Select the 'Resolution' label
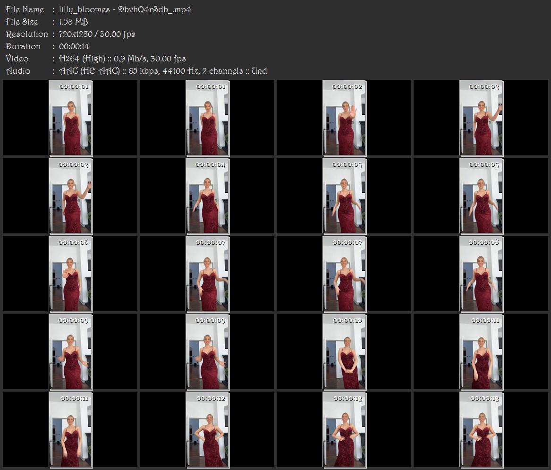Image resolution: width=551 pixels, height=470 pixels. (x=27, y=34)
